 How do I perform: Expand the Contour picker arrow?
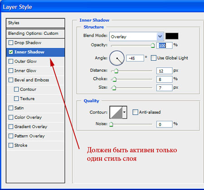tap(124, 112)
